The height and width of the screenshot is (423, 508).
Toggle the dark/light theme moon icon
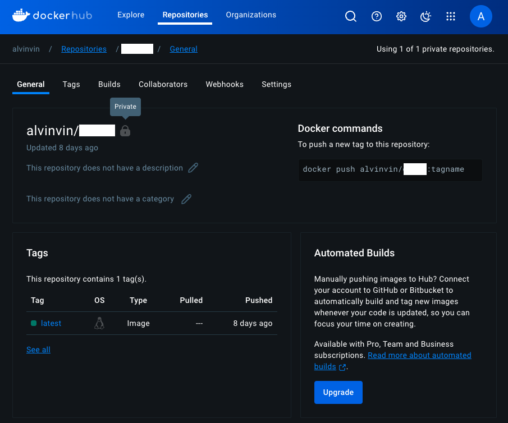coord(425,16)
